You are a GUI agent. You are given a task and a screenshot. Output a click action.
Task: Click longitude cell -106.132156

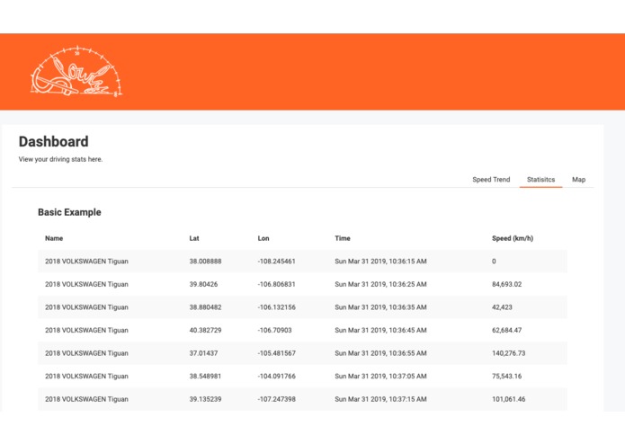tap(277, 307)
